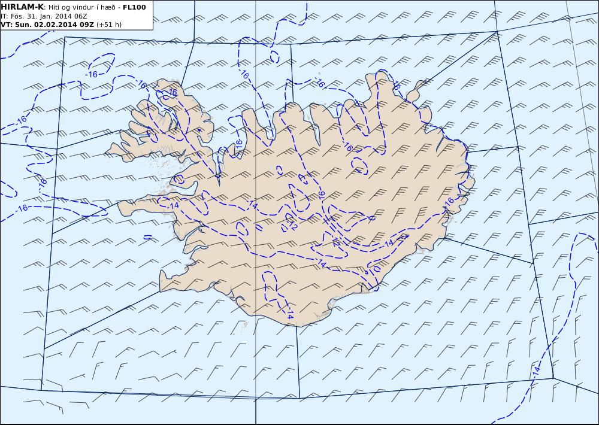Click the FL100 flight level label
Image resolution: width=599 pixels, height=425 pixels.
click(134, 7)
